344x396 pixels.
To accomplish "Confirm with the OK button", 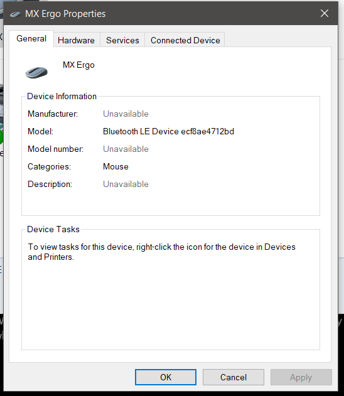I will click(166, 377).
